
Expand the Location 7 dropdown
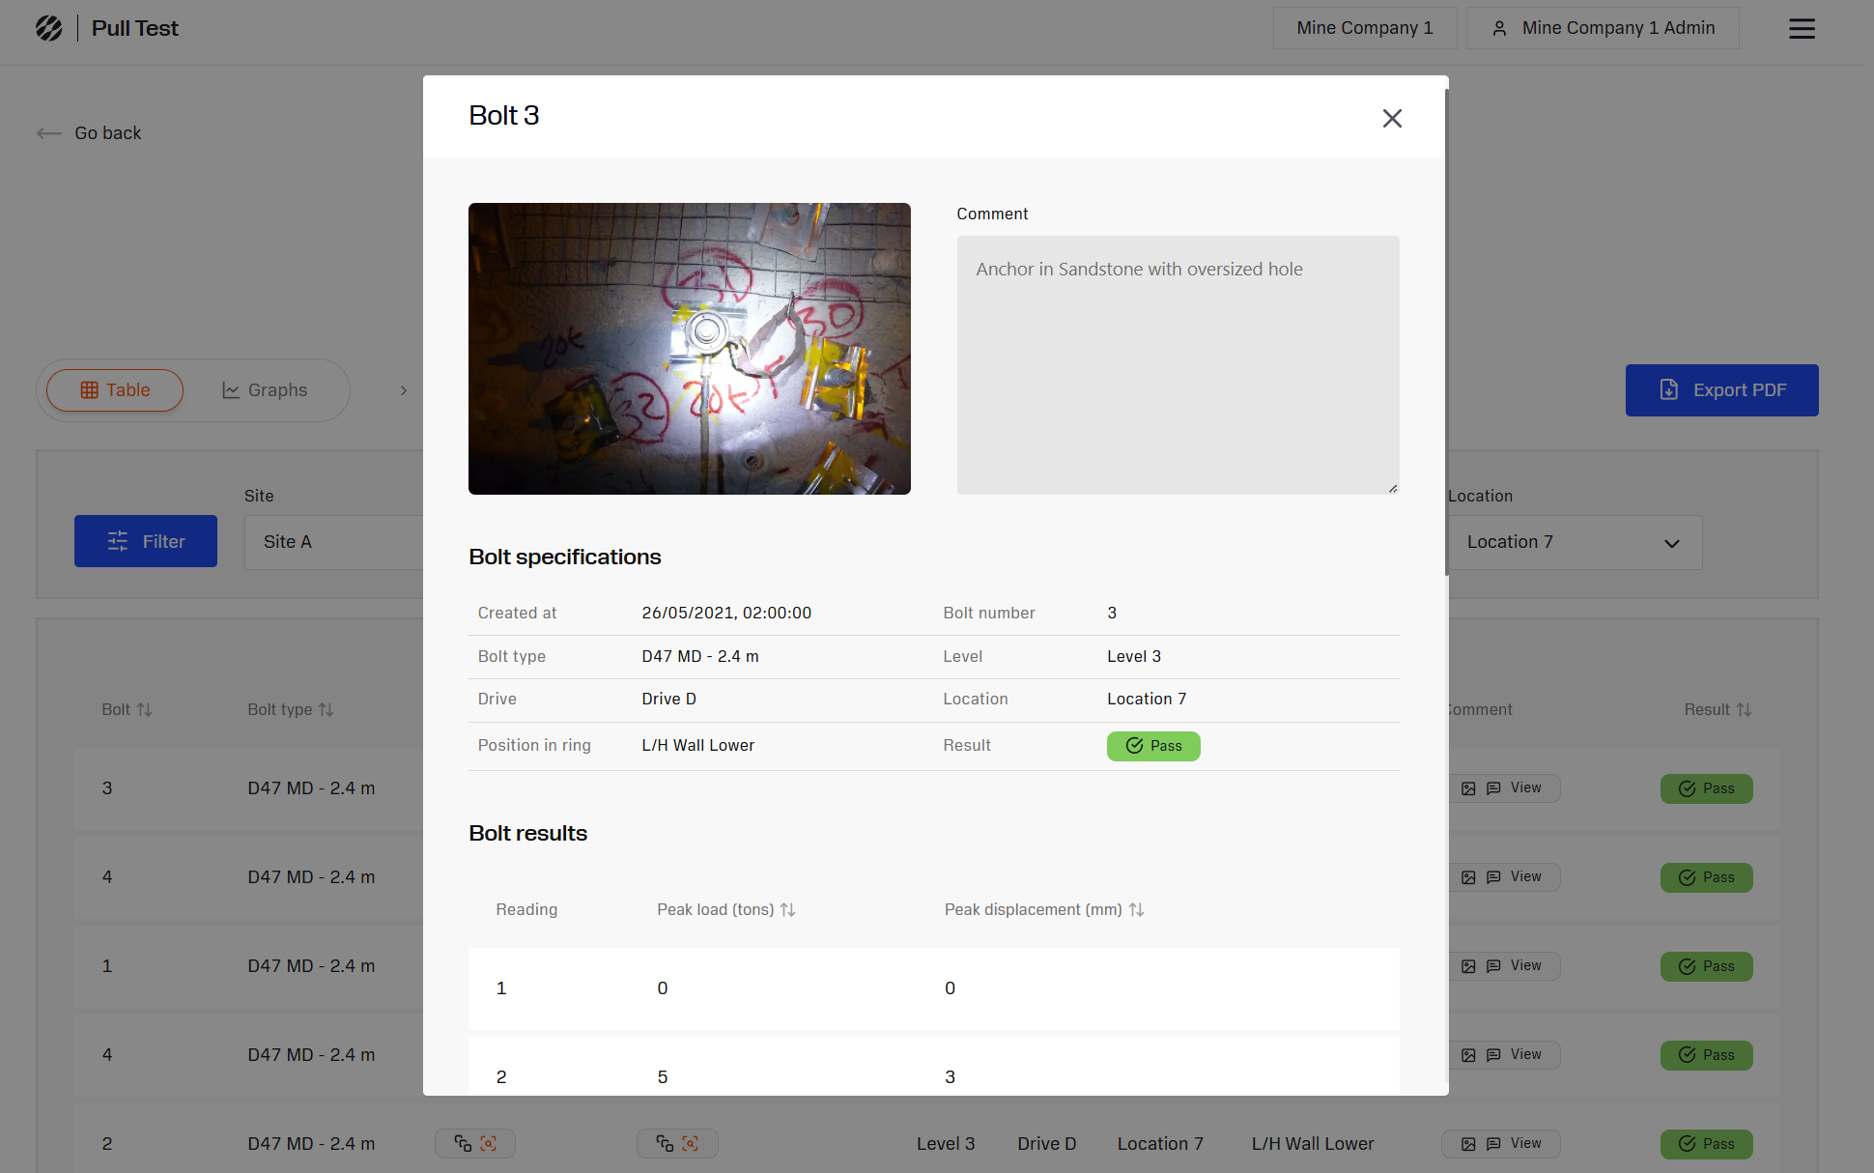(x=1575, y=542)
